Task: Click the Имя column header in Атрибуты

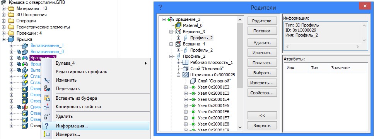Action: point(297,68)
